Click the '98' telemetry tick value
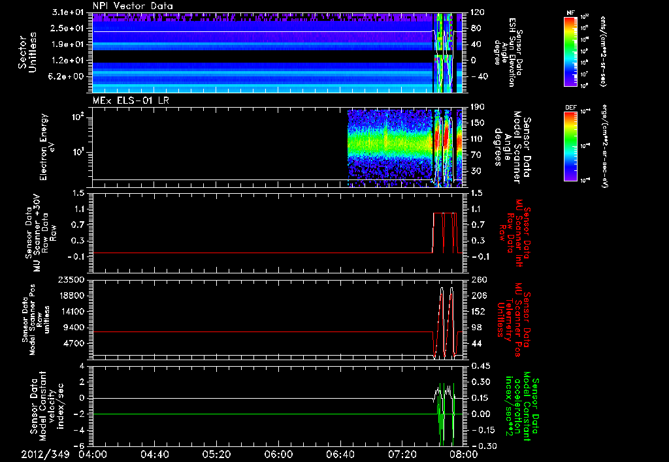 coord(476,328)
